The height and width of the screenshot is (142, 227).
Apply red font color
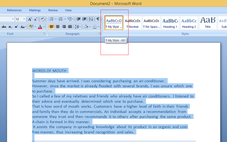40,27
